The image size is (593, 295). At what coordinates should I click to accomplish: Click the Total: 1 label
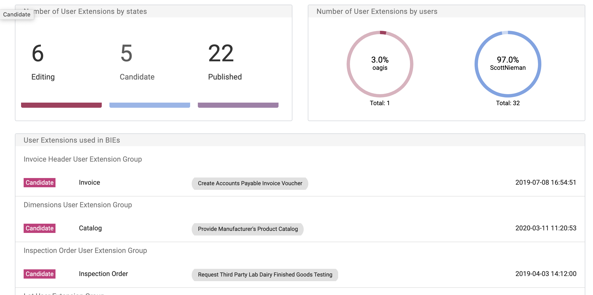380,103
